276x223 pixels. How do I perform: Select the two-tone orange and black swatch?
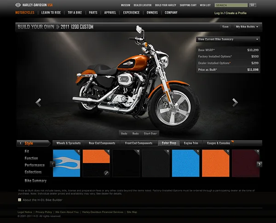(x=96, y=163)
